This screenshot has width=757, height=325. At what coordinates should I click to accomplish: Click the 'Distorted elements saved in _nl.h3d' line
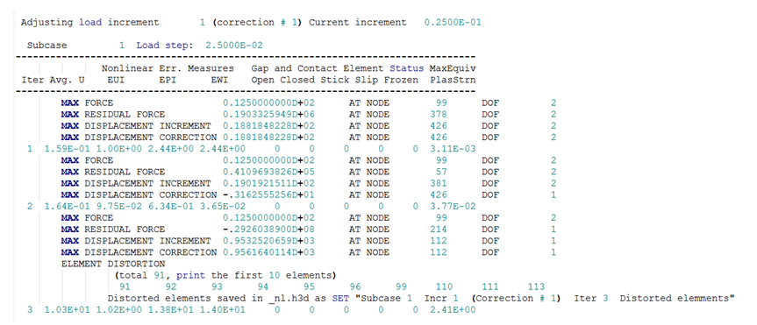pos(420,298)
